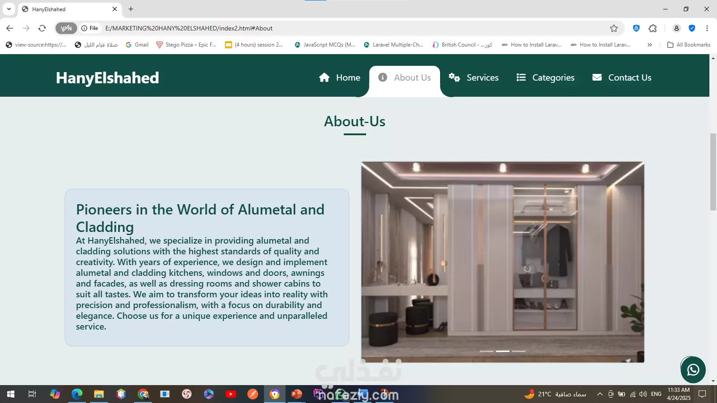The image size is (717, 403).
Task: Open YouTube app in taskbar
Action: [x=231, y=394]
